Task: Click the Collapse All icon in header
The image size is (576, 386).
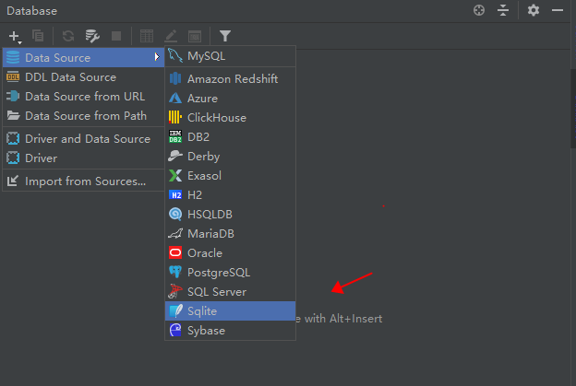Action: (503, 10)
